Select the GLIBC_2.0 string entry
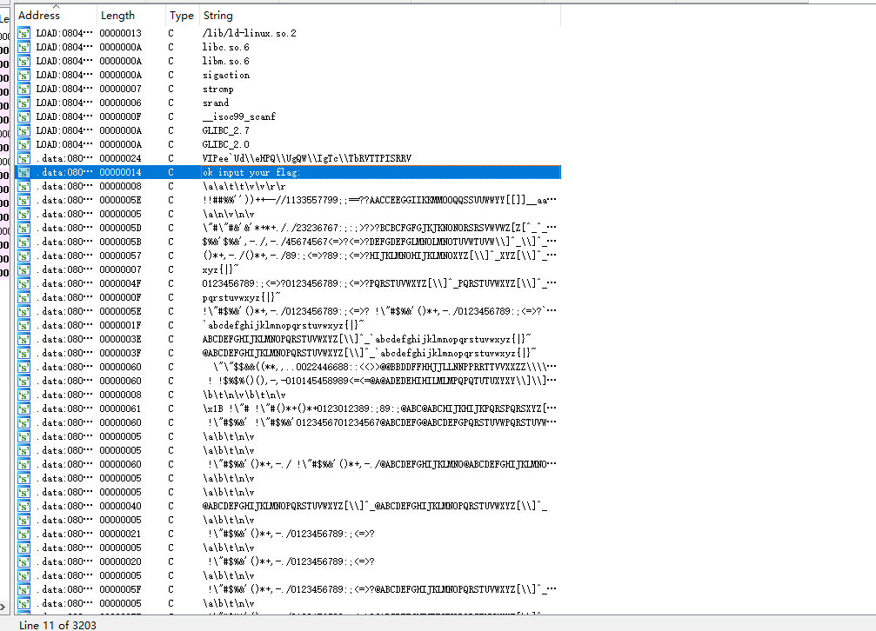 225,144
